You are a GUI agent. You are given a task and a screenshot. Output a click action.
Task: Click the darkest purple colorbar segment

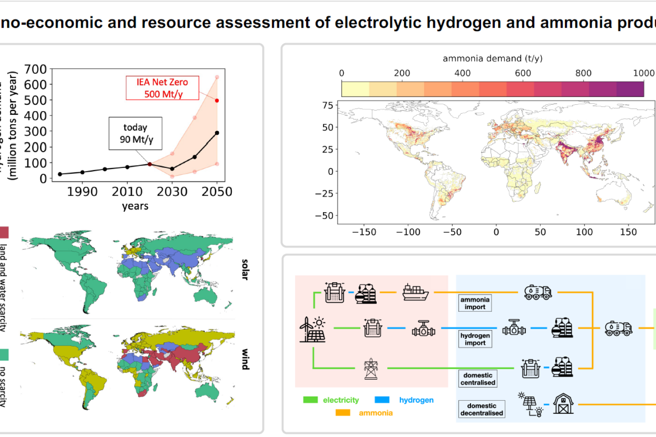click(630, 89)
